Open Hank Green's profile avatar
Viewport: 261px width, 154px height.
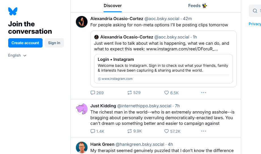82,147
